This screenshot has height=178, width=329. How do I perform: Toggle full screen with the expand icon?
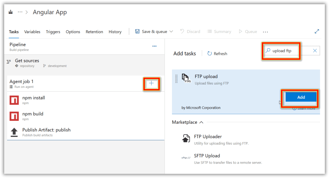pos(317,31)
